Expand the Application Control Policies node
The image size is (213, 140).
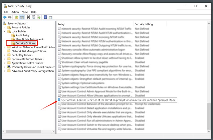click(5, 63)
